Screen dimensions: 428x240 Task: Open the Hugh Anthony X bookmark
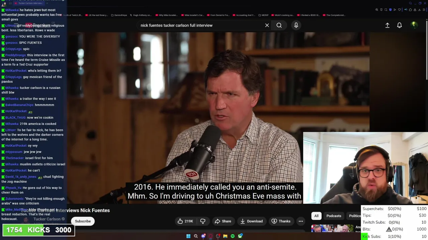141,15
